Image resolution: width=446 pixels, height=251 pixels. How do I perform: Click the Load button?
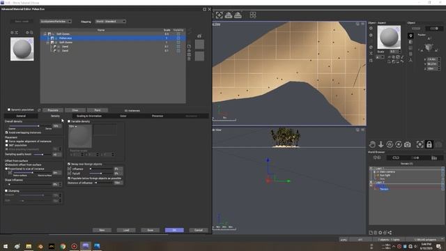click(x=126, y=230)
